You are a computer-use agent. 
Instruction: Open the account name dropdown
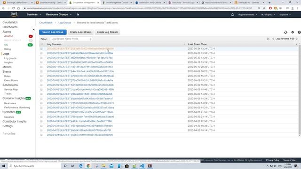coord(248,15)
